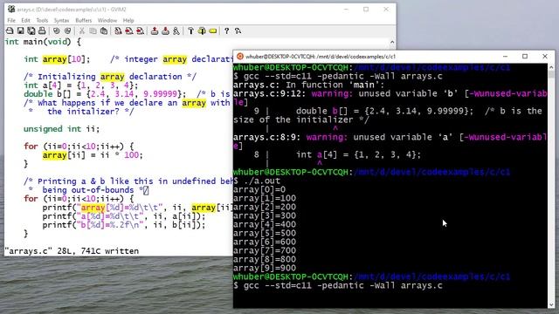Click 'array[9]=900' output line in terminal
The height and width of the screenshot is (314, 559).
point(265,268)
